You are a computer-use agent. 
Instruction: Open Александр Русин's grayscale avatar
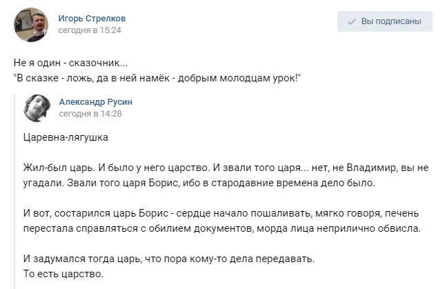pyautogui.click(x=37, y=108)
